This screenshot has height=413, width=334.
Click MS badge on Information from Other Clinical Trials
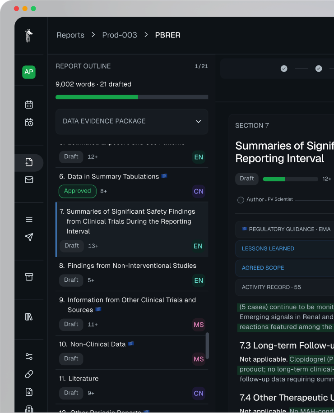point(199,325)
